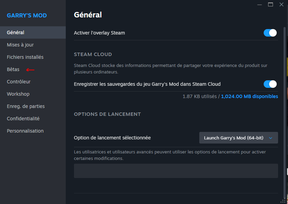Go to Fichiers installés
288x204 pixels.
(x=25, y=57)
